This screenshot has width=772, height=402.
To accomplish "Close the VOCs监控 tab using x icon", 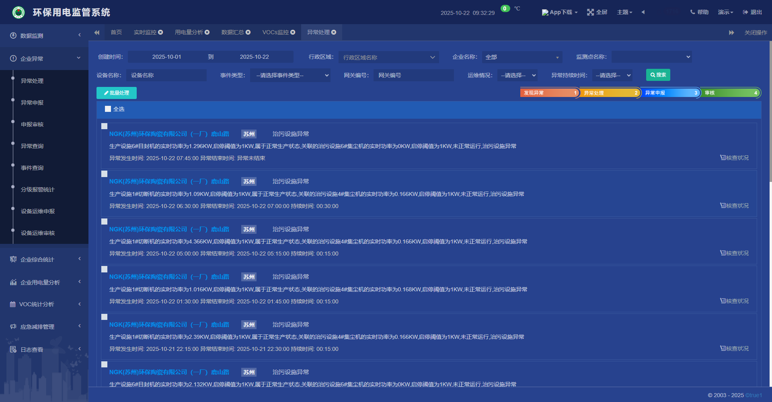I will 293,32.
